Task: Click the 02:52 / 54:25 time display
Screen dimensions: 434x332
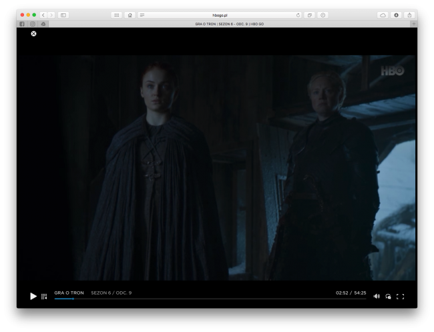Action: tap(351, 293)
